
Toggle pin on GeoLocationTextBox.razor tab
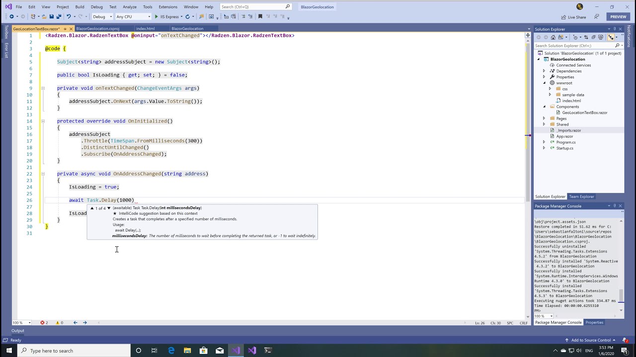tap(64, 29)
